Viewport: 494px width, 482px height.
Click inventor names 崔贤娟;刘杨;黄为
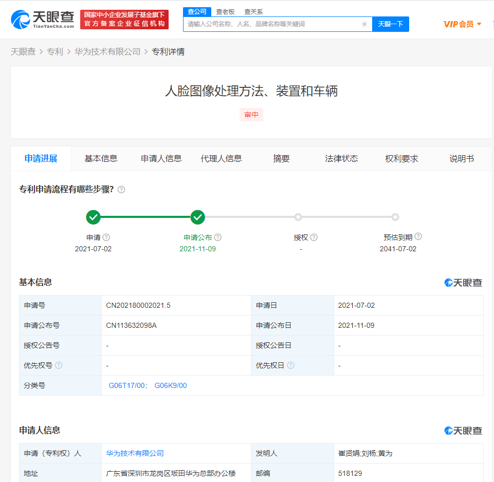365,453
